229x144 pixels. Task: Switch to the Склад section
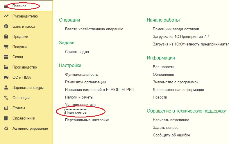18,57
